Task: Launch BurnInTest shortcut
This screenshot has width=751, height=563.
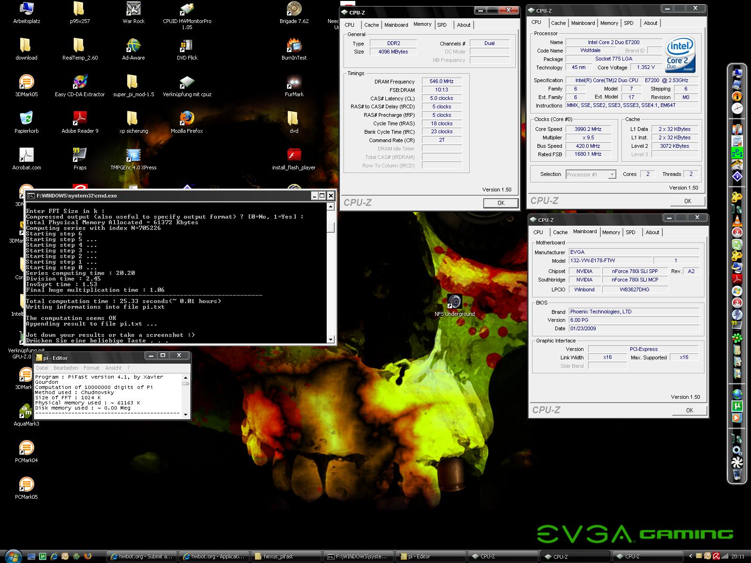Action: click(294, 49)
